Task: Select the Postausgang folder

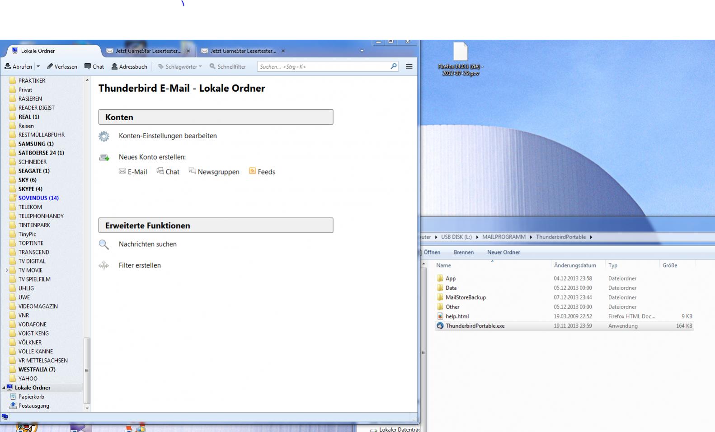Action: (x=34, y=406)
